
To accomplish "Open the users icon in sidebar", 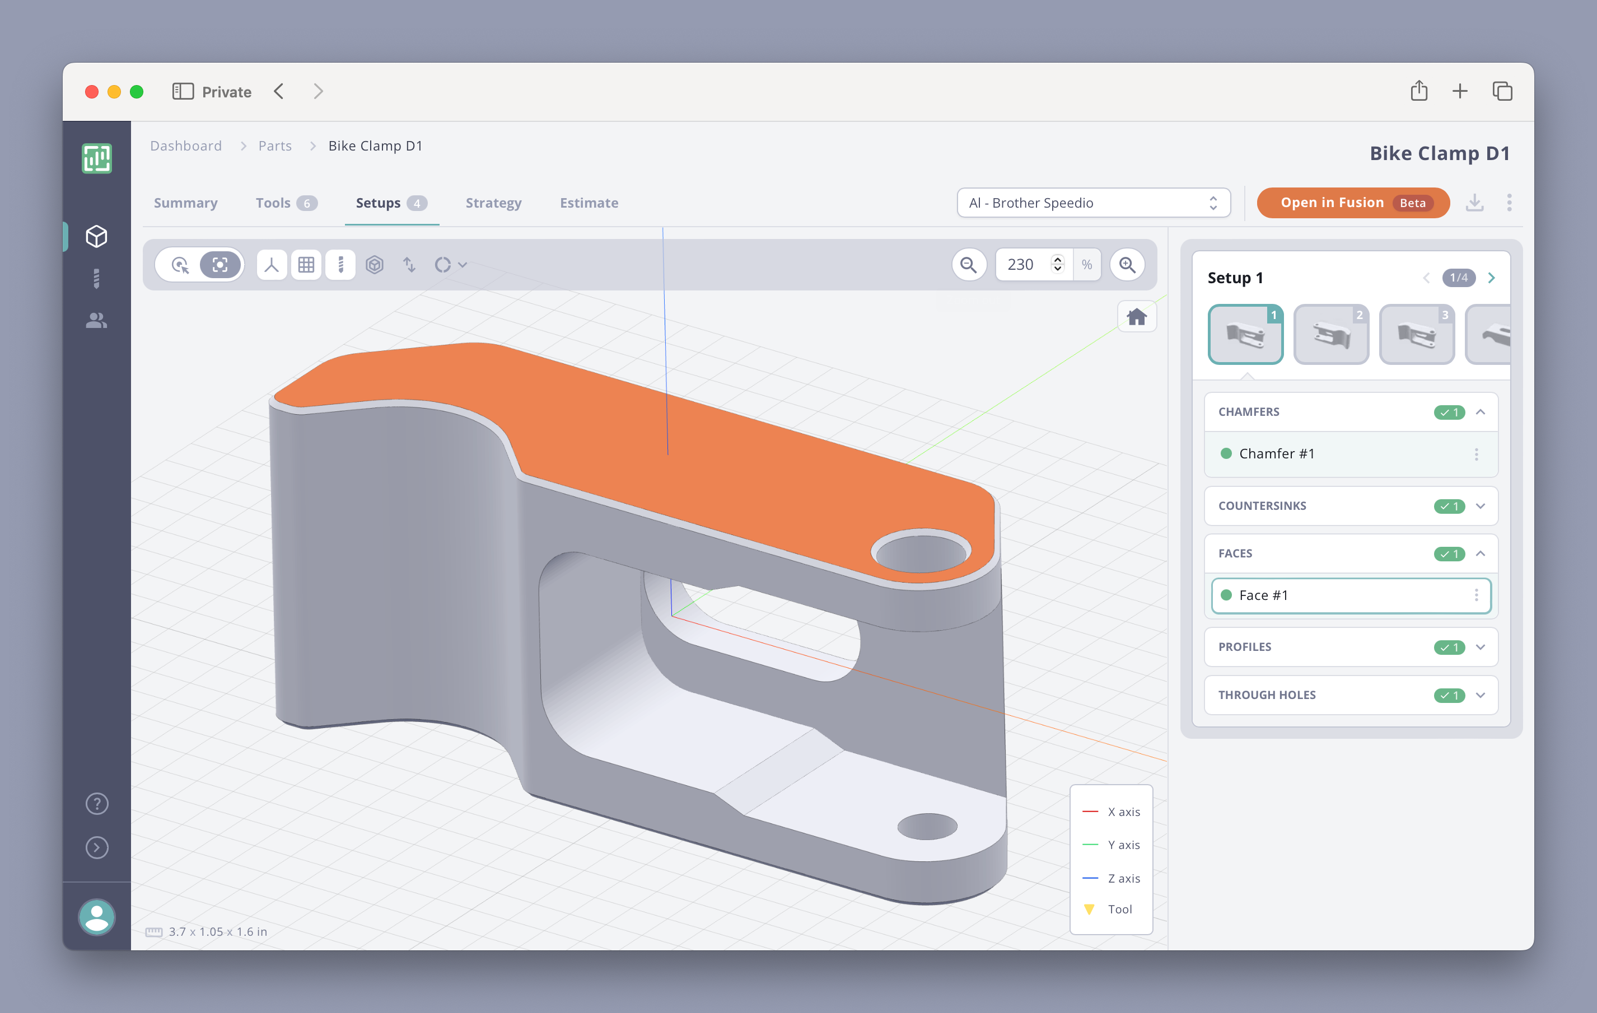I will (97, 321).
